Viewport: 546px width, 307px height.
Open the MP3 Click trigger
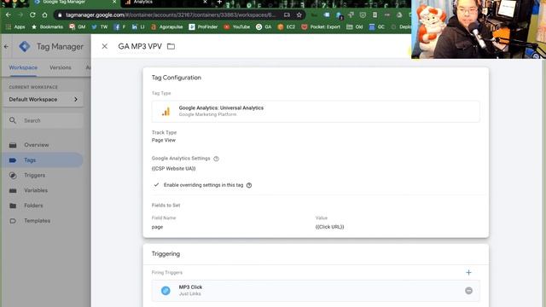coord(316,291)
